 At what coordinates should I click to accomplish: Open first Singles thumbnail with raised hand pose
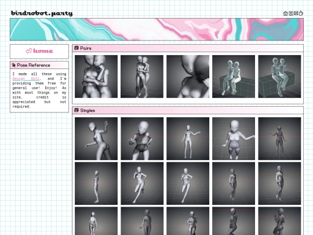tap(96, 139)
